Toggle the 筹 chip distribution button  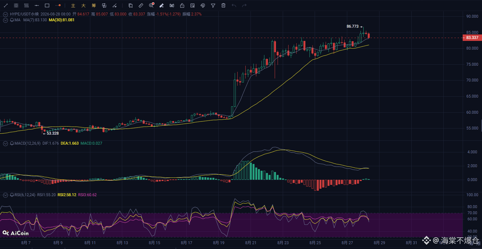[94, 5]
